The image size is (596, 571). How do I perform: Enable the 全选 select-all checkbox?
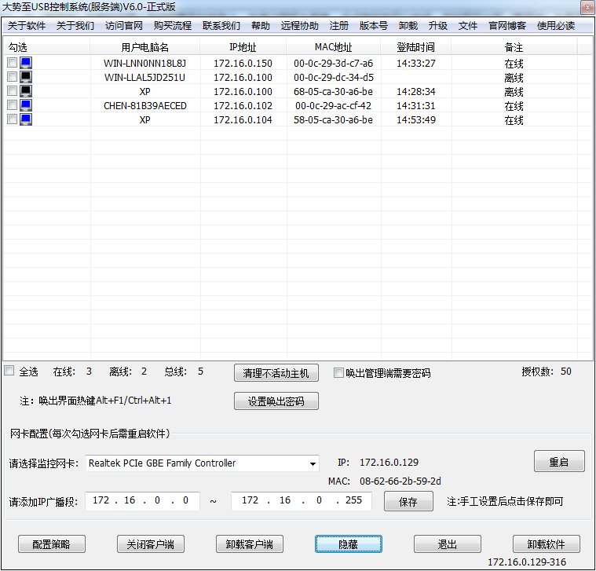point(9,372)
